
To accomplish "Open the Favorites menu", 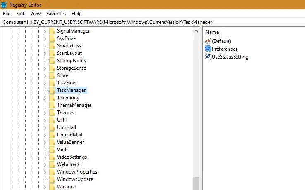I will [x=56, y=14].
